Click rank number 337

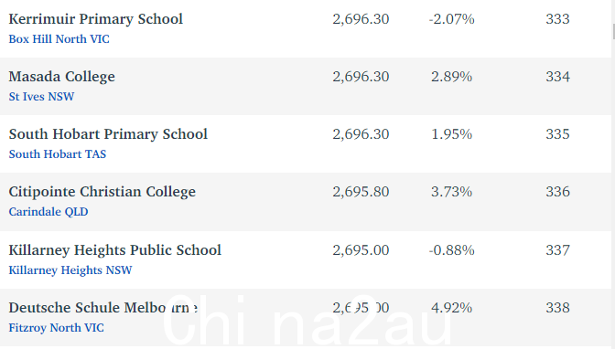pos(557,250)
